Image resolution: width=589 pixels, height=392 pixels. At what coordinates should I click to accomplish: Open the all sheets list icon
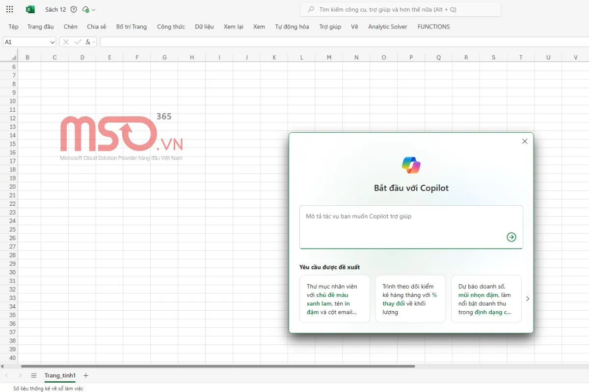pos(34,375)
